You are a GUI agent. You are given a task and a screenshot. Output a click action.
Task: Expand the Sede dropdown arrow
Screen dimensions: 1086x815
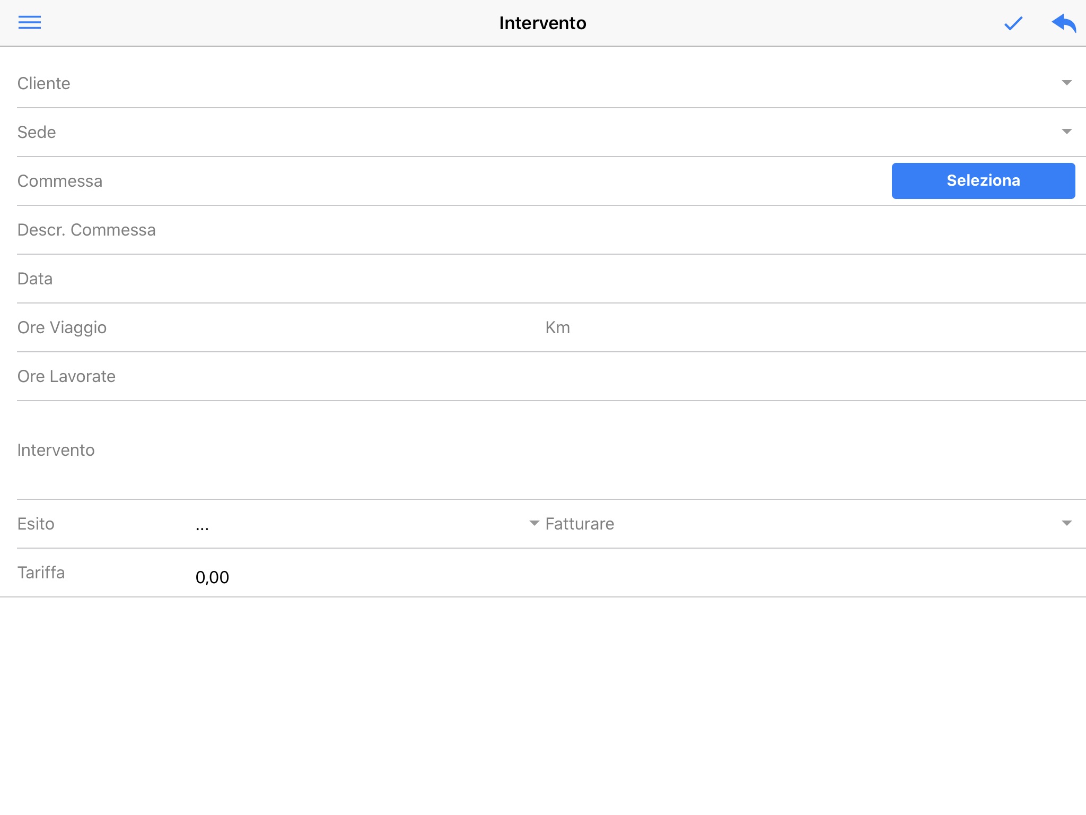tap(1067, 132)
